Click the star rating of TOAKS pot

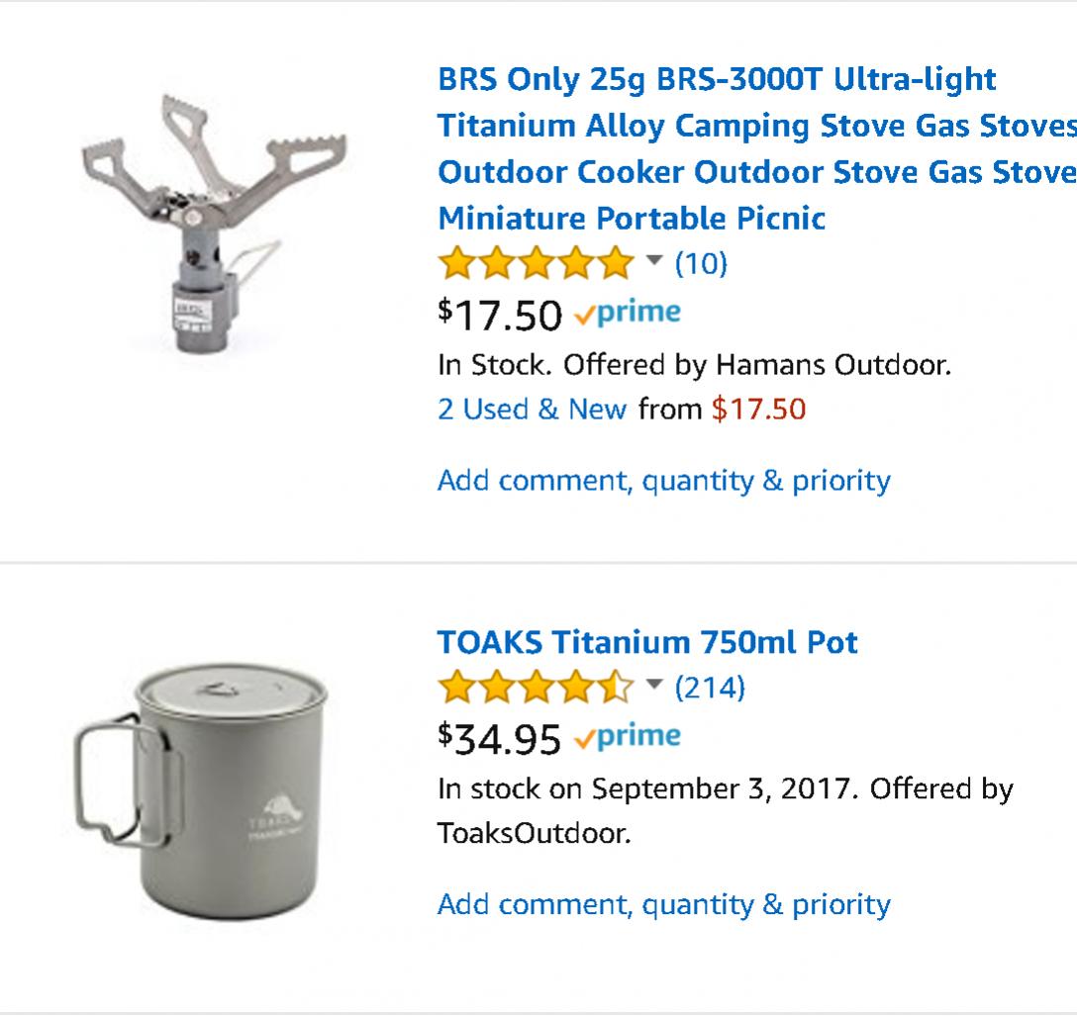pyautogui.click(x=536, y=687)
